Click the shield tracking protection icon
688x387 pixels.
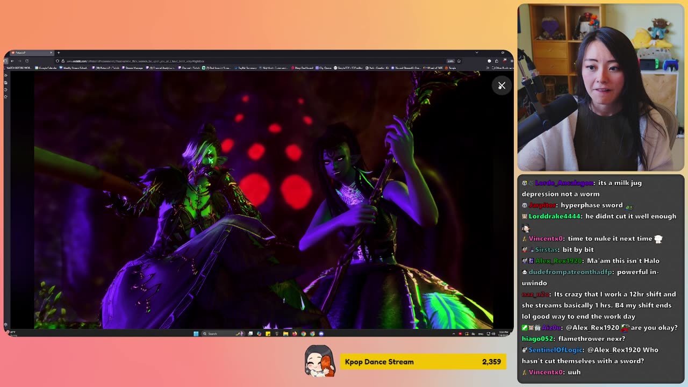58,61
